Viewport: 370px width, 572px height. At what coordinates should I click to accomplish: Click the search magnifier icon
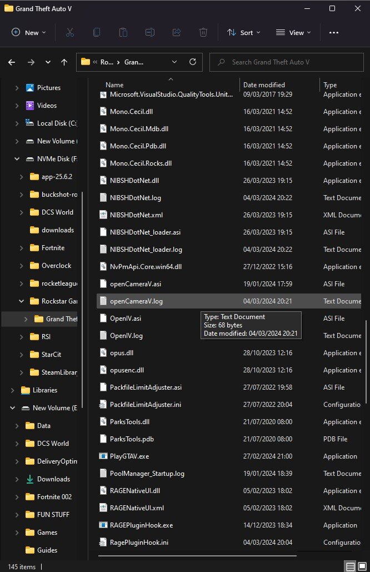[221, 62]
